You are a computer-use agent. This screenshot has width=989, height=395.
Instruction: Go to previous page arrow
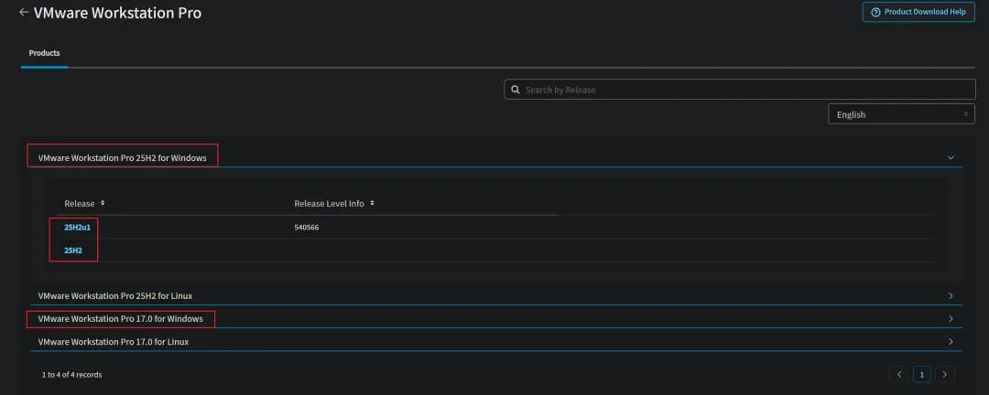pyautogui.click(x=899, y=374)
